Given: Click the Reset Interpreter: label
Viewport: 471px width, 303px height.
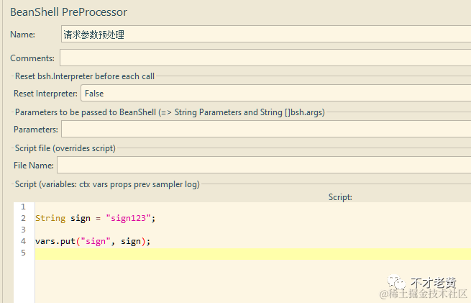Looking at the screenshot, I should pyautogui.click(x=45, y=94).
